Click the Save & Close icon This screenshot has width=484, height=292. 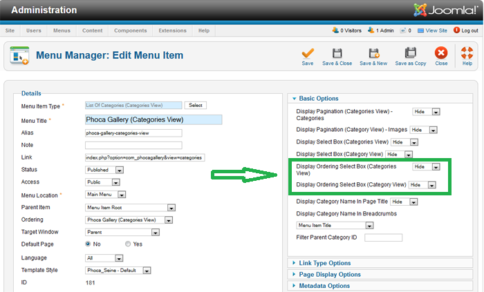337,53
